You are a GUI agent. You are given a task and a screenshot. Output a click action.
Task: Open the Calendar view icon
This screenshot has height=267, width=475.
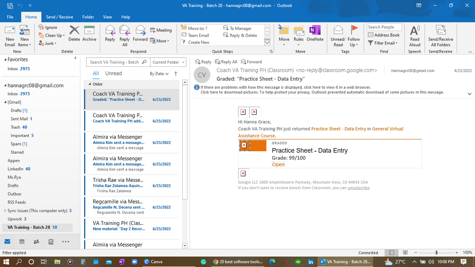pos(22,242)
